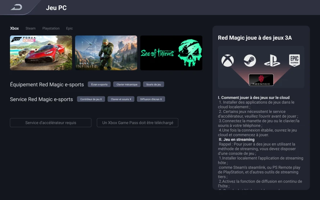The image size is (320, 200).
Task: Toggle the Diffusion d'écran X chip
Action: click(x=151, y=99)
